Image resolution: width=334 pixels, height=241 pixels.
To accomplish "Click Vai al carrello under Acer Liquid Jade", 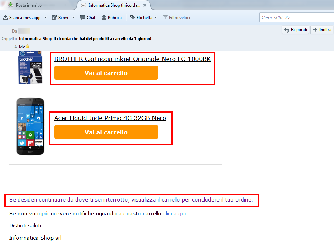I will (106, 132).
